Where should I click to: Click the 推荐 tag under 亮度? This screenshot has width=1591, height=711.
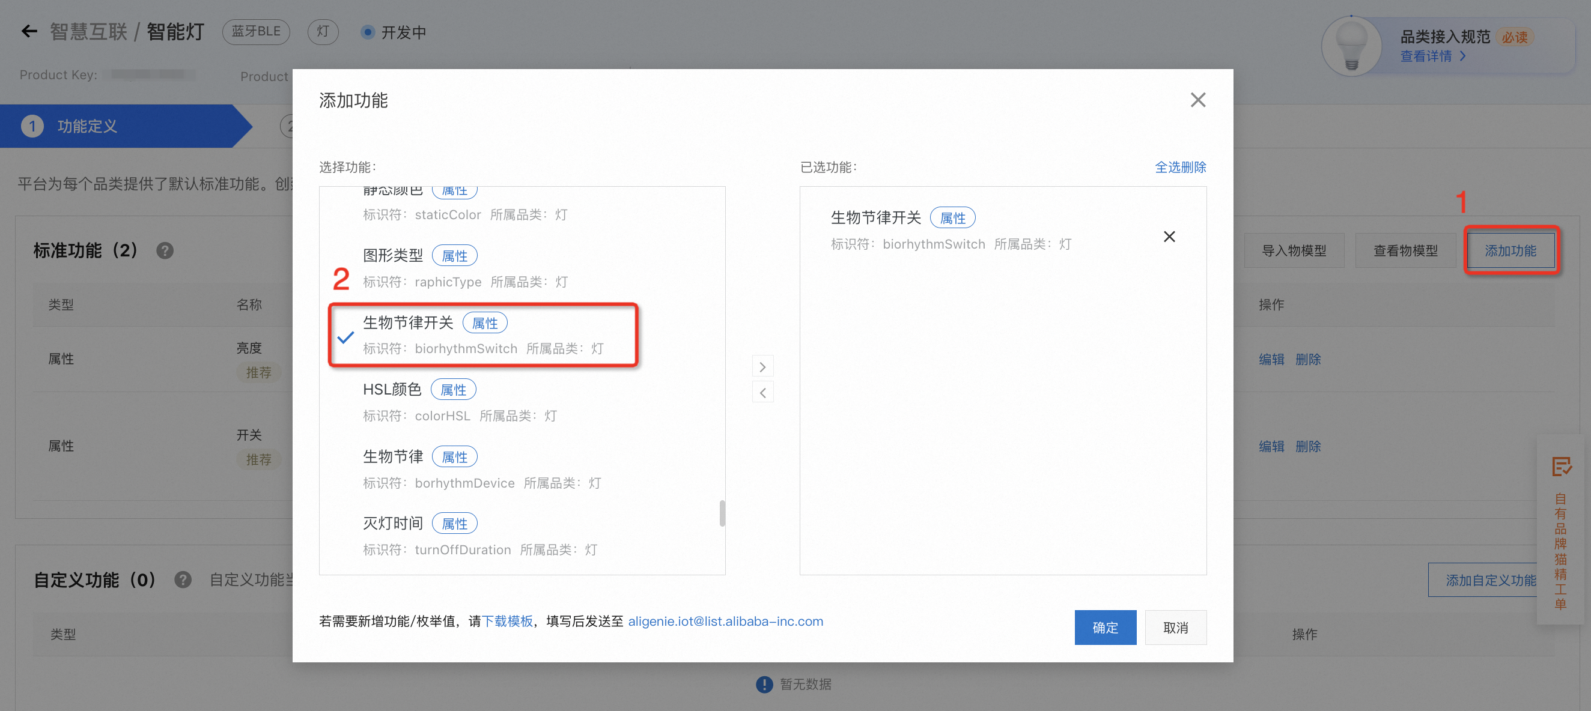tap(258, 373)
